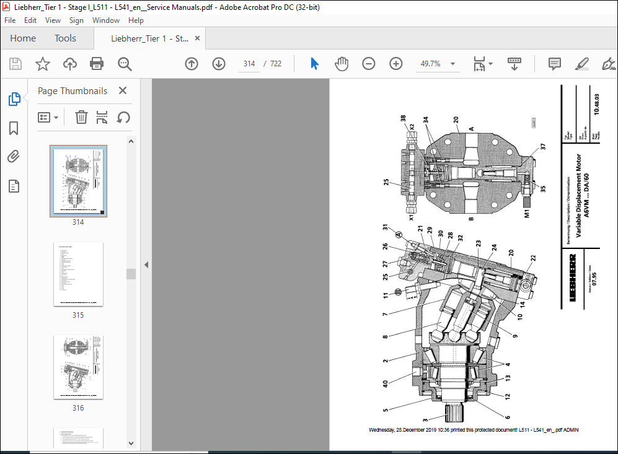Zoom out with minus button
This screenshot has height=454, width=618.
(369, 64)
